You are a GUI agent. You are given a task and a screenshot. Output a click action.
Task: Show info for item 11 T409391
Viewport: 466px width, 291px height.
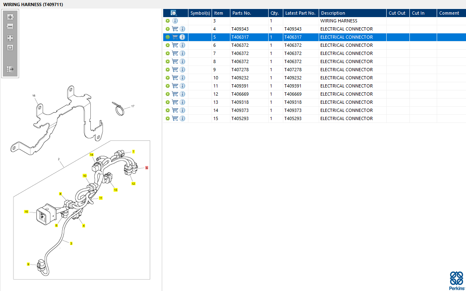click(x=182, y=86)
